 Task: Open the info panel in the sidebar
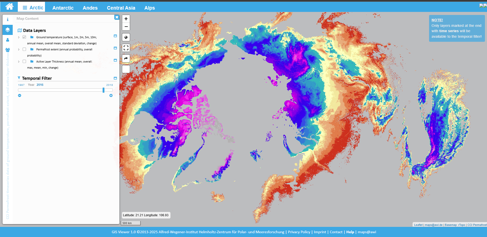point(8,19)
